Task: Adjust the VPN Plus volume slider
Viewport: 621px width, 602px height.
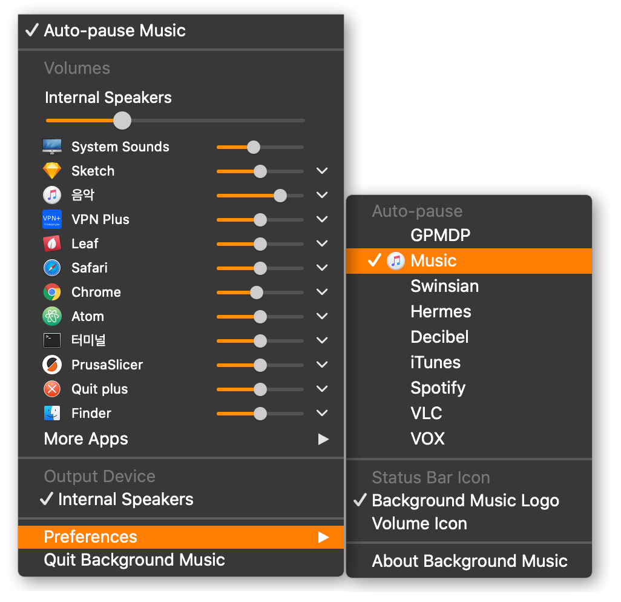Action: (260, 220)
